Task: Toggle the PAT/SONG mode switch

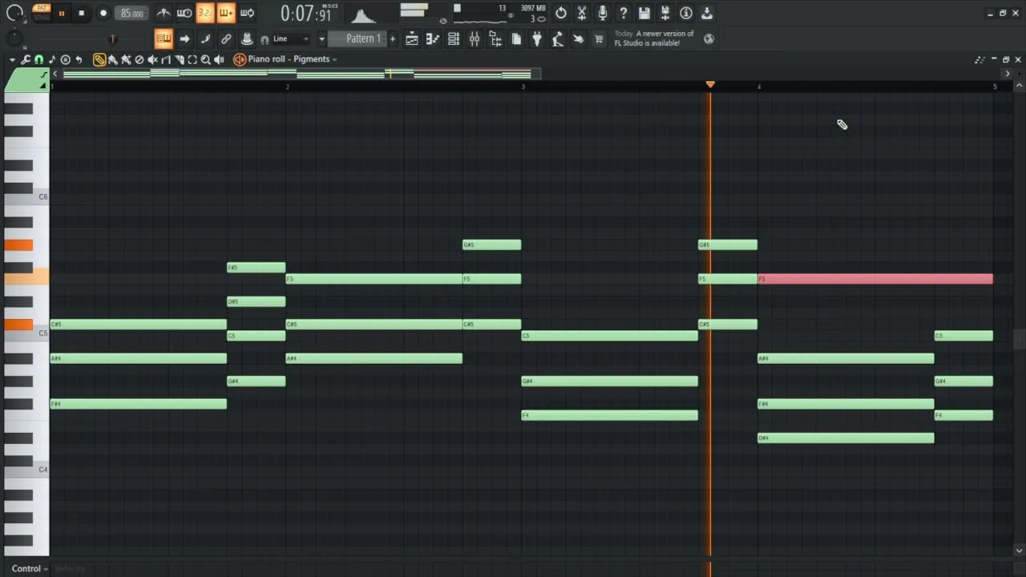Action: pos(42,13)
